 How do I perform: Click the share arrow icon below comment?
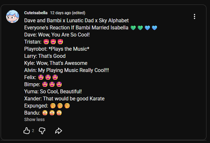point(58,131)
